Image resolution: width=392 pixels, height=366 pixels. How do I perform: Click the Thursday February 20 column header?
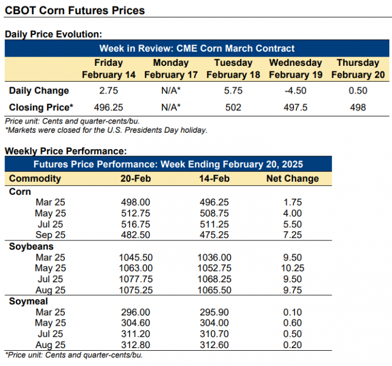[x=358, y=69]
